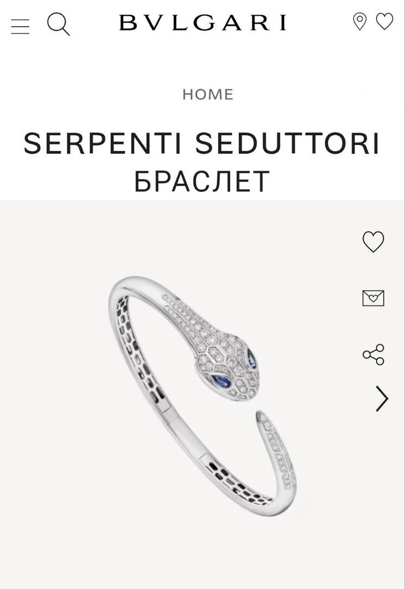The image size is (405, 589).
Task: Open the search magnifier icon
Action: tap(58, 24)
